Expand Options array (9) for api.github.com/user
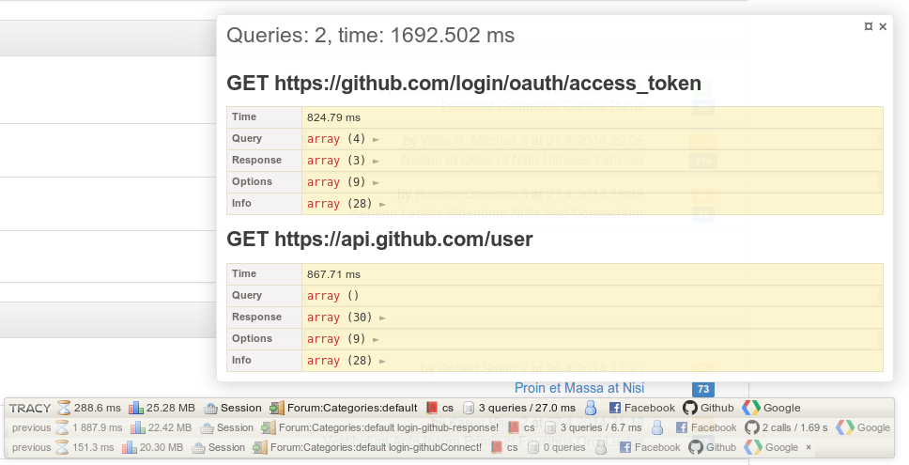Viewport: 909px width, 465px height. pyautogui.click(x=343, y=339)
